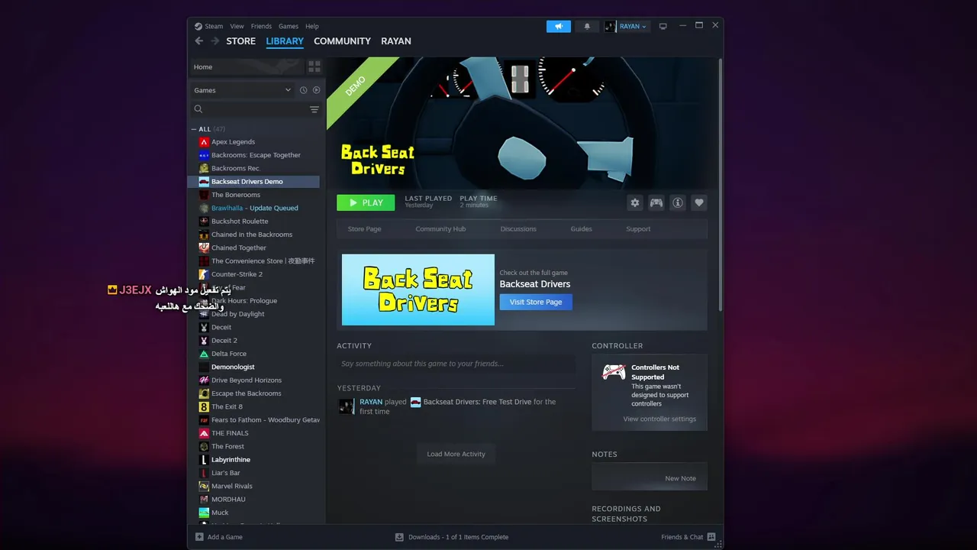Viewport: 977px width, 550px height.
Task: Open controller layout icon
Action: (x=656, y=202)
